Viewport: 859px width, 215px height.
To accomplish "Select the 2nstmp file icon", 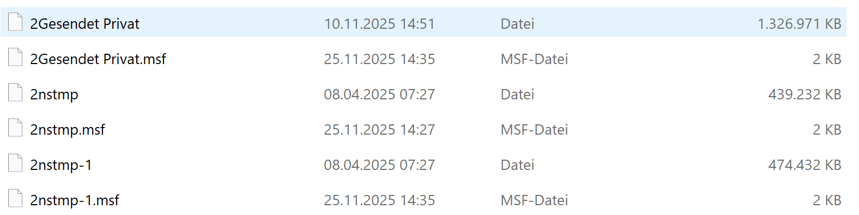I will tap(15, 93).
